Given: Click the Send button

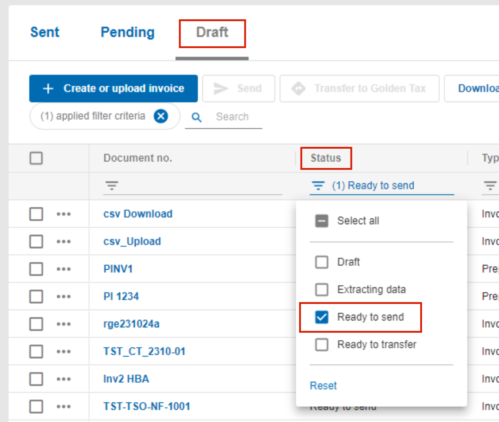Looking at the screenshot, I should (x=239, y=89).
